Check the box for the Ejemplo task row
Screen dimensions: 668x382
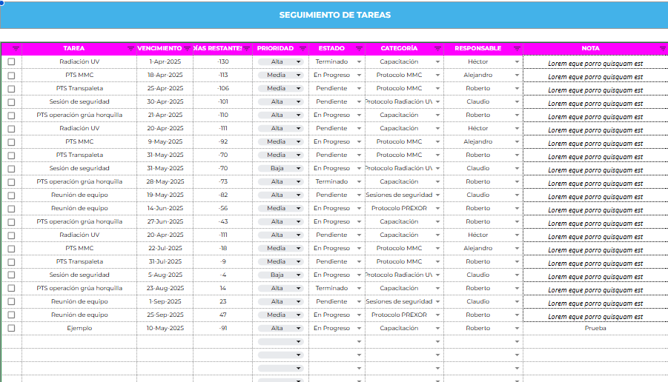pyautogui.click(x=11, y=329)
